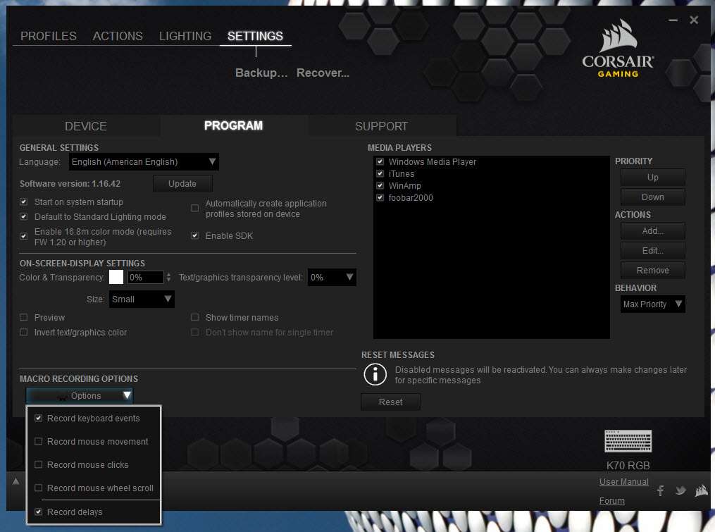Open Corsair Facebook page icon
The height and width of the screenshot is (532, 715).
pyautogui.click(x=660, y=490)
